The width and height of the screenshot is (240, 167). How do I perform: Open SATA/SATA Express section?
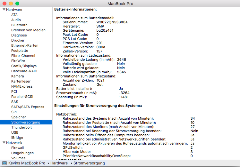pyautogui.click(x=28, y=107)
